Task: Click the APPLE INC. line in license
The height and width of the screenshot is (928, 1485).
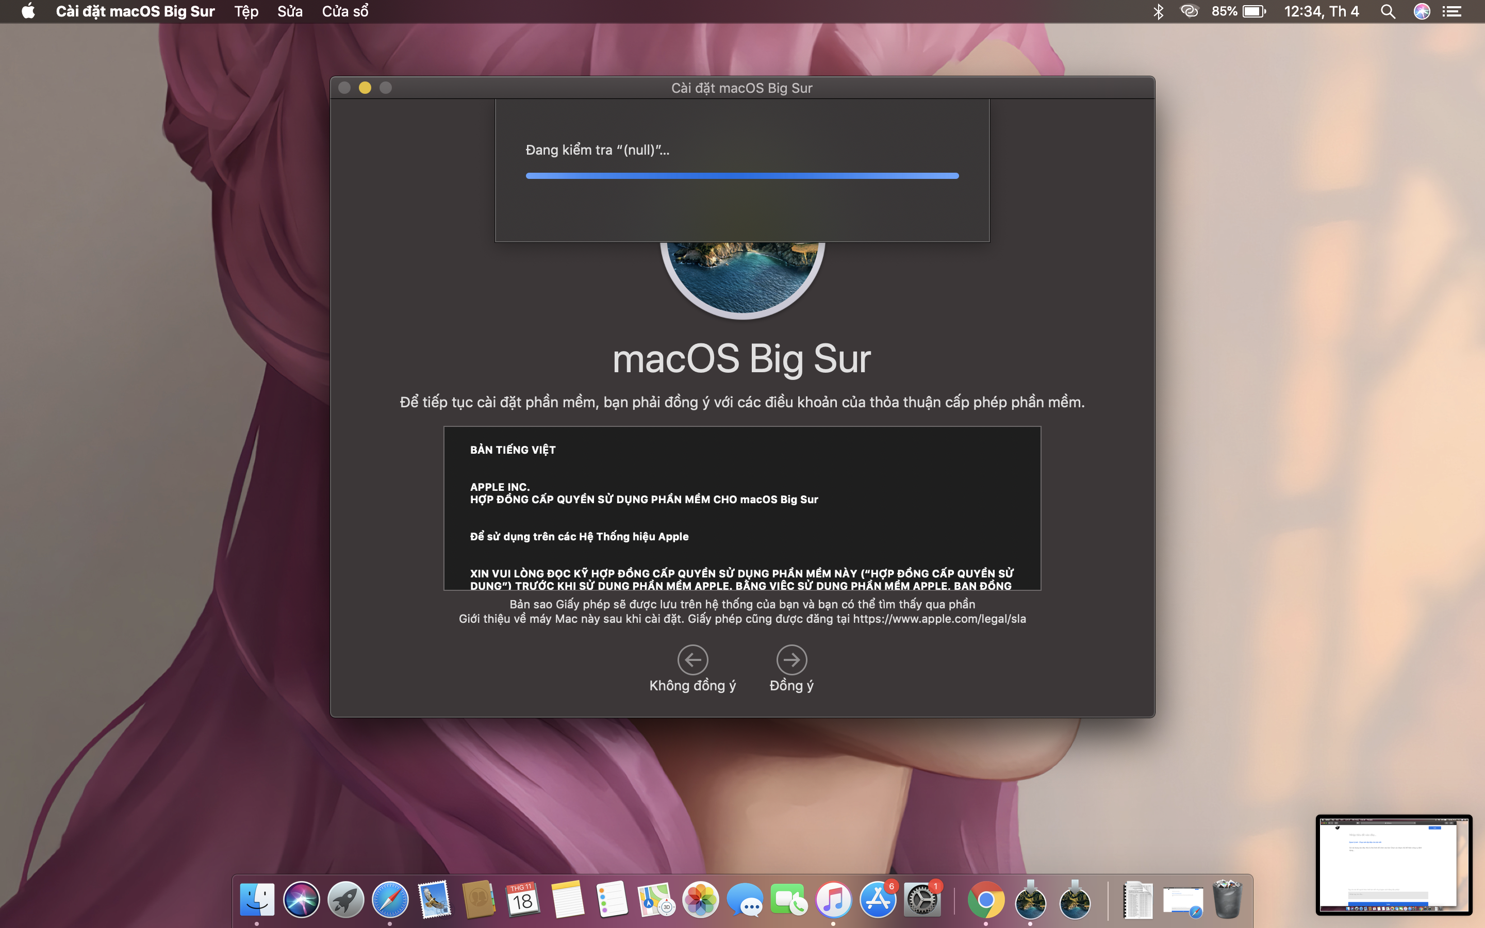Action: (500, 487)
